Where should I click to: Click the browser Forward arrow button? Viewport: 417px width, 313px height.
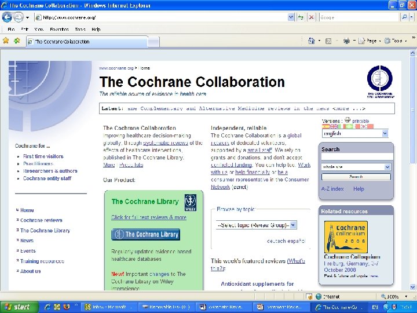pos(18,17)
